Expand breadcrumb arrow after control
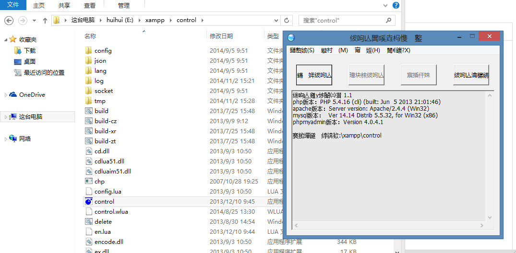This screenshot has height=253, width=516. coord(202,21)
